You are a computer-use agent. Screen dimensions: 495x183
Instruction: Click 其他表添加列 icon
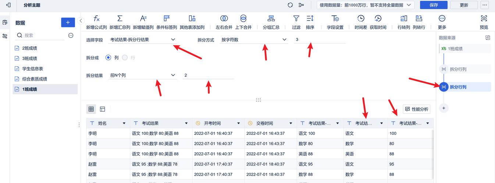tap(192, 18)
